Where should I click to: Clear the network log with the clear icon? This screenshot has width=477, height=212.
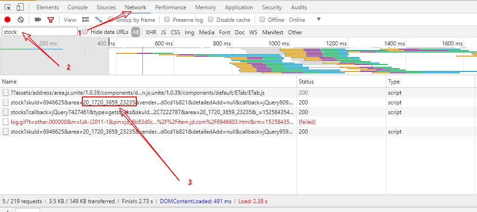click(x=20, y=19)
